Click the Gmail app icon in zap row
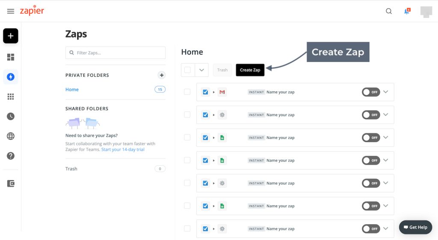This screenshot has height=240, width=438. 222,92
